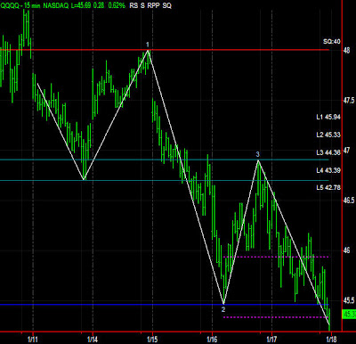Click the QQQQ symbol in the header
The image size is (356, 344).
[10, 5]
